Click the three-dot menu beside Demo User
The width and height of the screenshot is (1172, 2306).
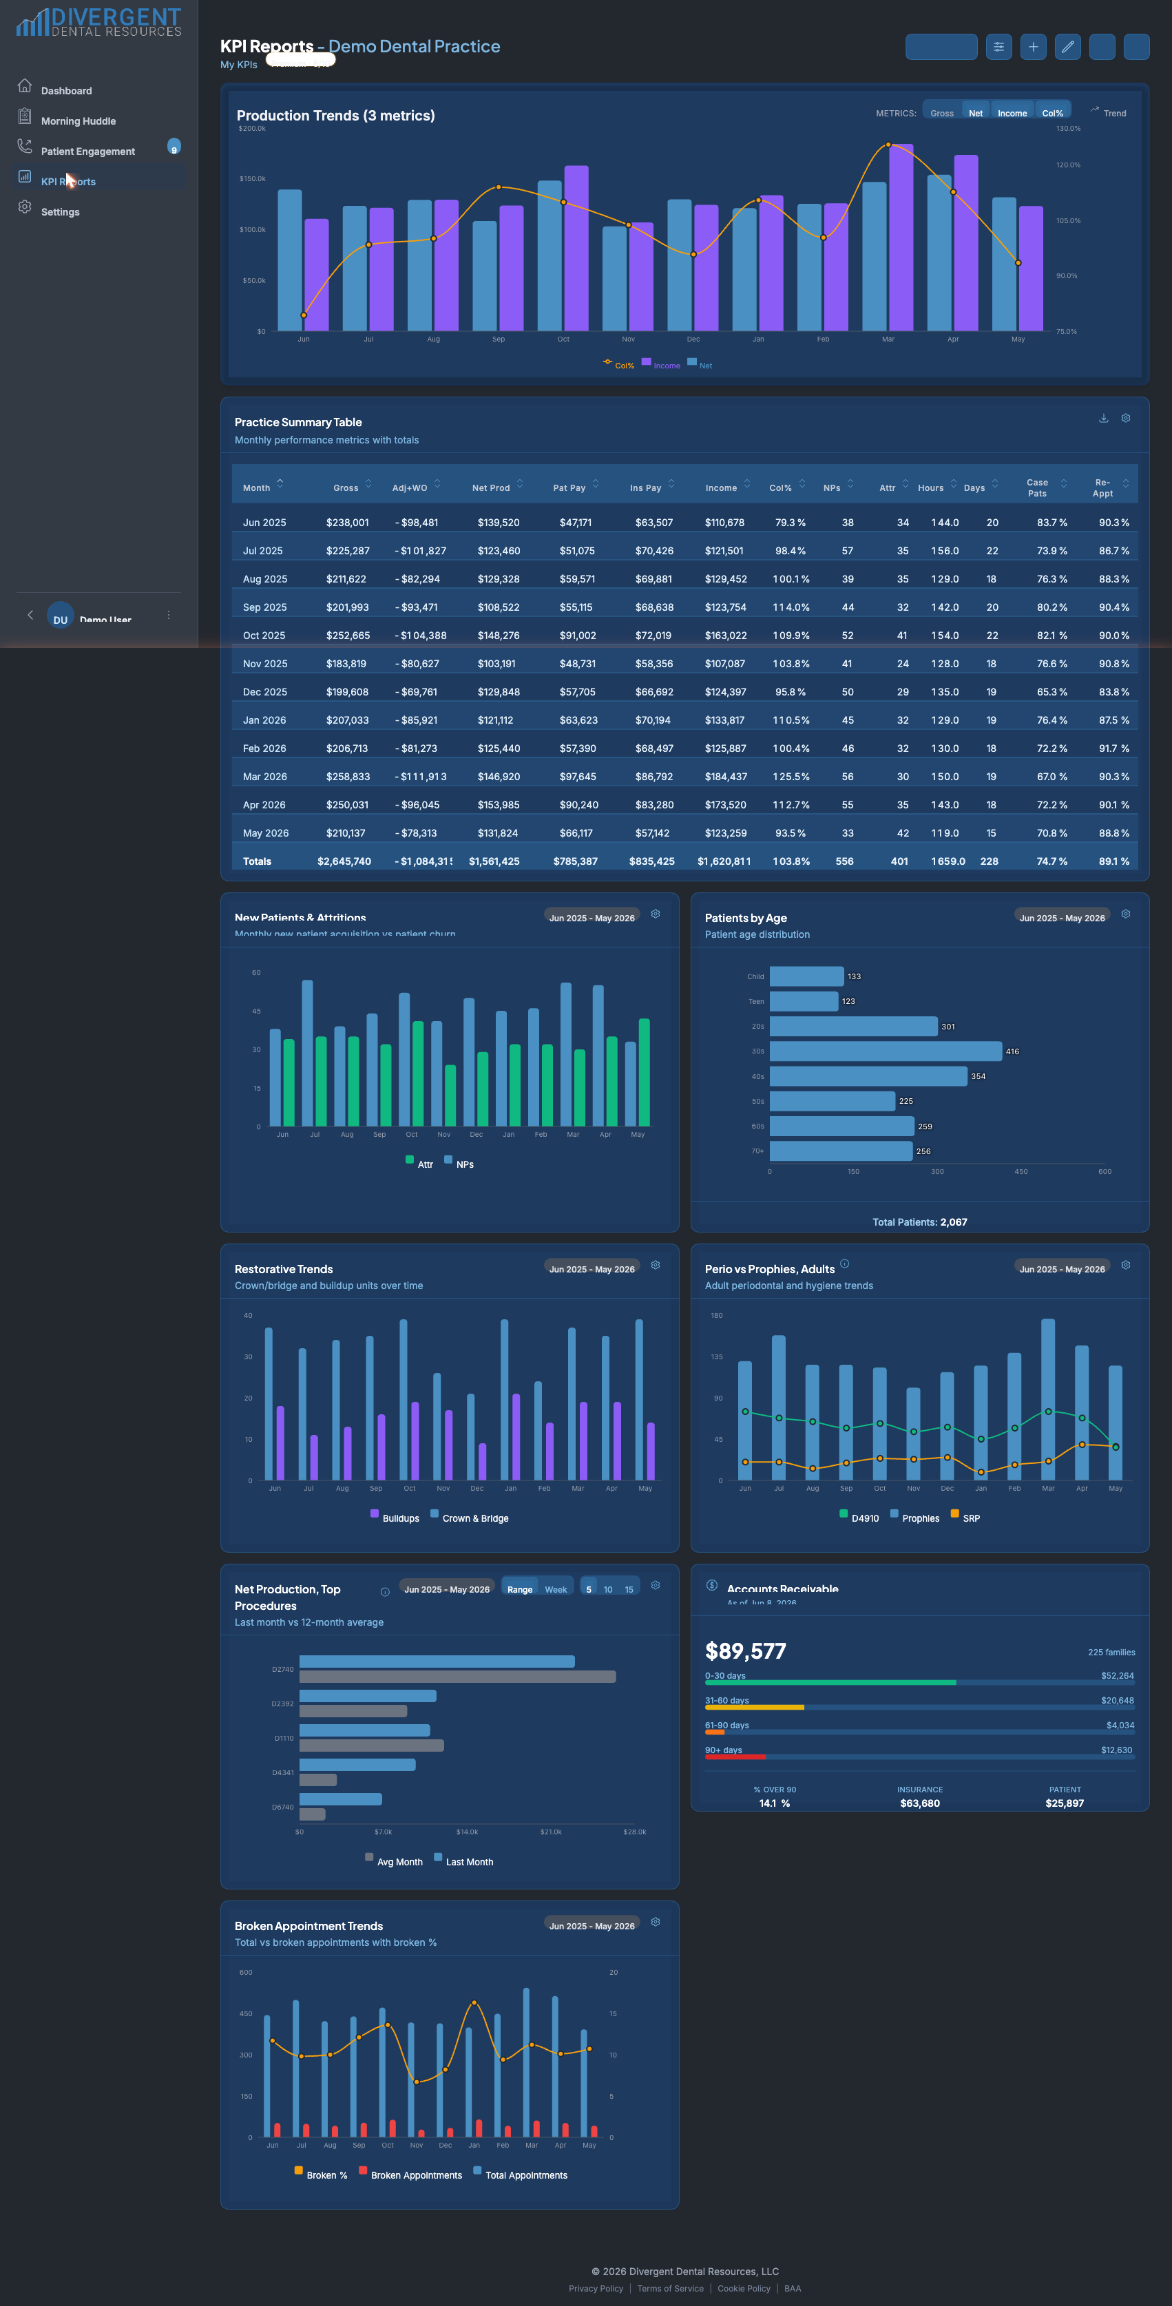pos(168,615)
